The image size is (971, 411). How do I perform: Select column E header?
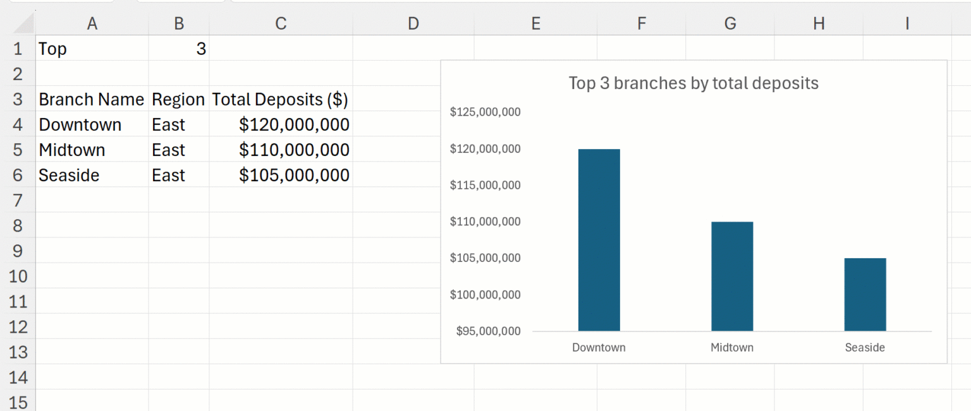(x=535, y=23)
